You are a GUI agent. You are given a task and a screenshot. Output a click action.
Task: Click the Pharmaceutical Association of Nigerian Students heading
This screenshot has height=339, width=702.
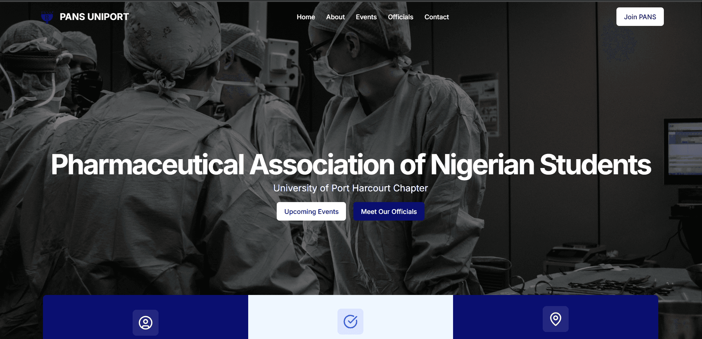(x=351, y=165)
